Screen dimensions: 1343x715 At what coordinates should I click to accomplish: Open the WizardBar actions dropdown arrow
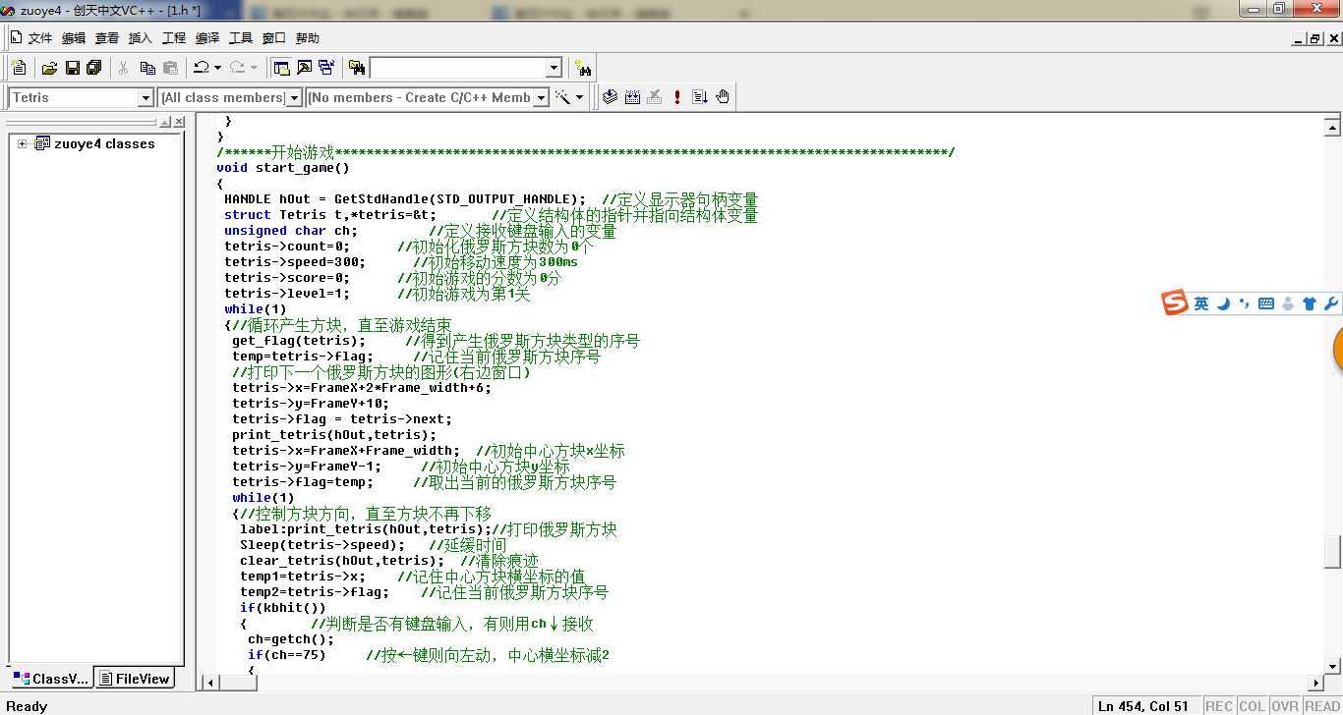tap(580, 97)
